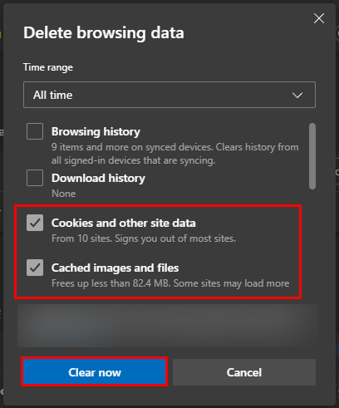The height and width of the screenshot is (408, 339).
Task: Click the Time range label
Action: tap(48, 67)
